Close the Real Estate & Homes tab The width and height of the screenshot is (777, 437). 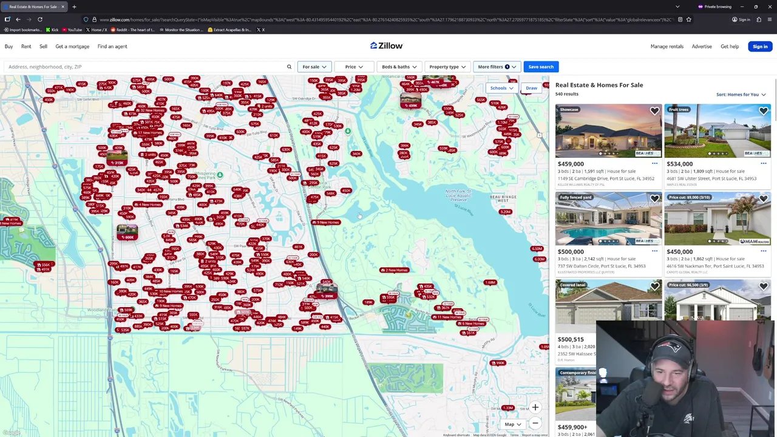coord(63,7)
